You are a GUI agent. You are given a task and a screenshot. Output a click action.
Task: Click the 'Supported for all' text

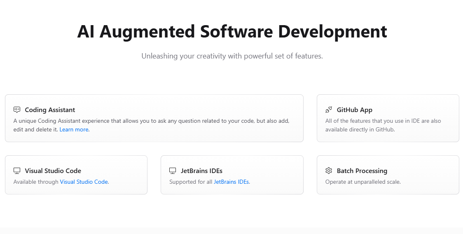(x=191, y=182)
